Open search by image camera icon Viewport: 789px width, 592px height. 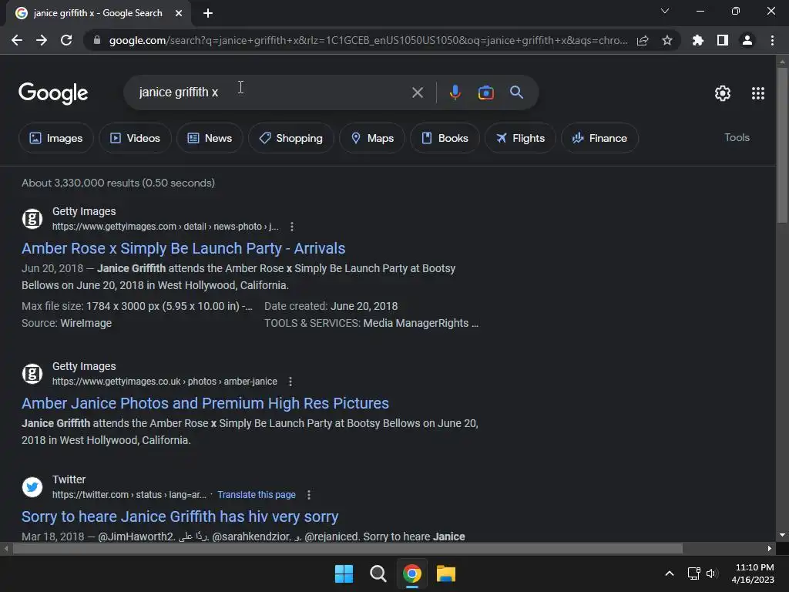pyautogui.click(x=485, y=92)
